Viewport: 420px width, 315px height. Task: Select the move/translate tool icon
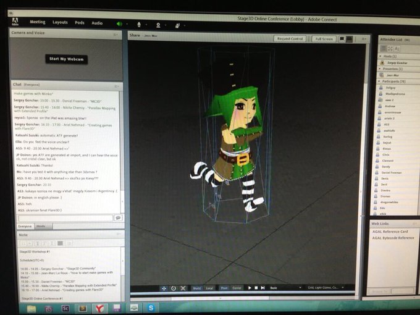(x=164, y=288)
